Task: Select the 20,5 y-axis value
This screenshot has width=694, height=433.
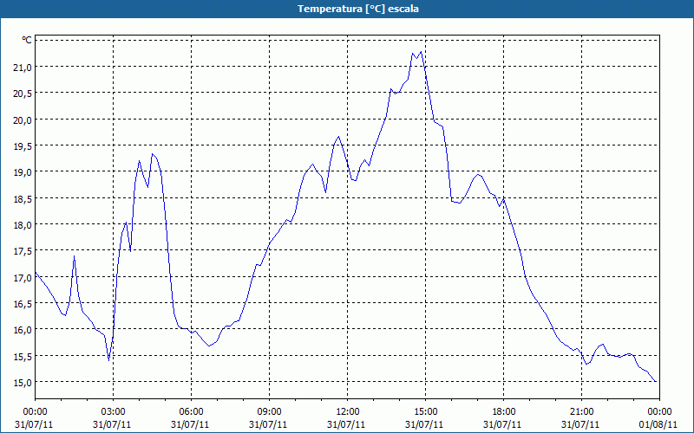Action: click(23, 93)
